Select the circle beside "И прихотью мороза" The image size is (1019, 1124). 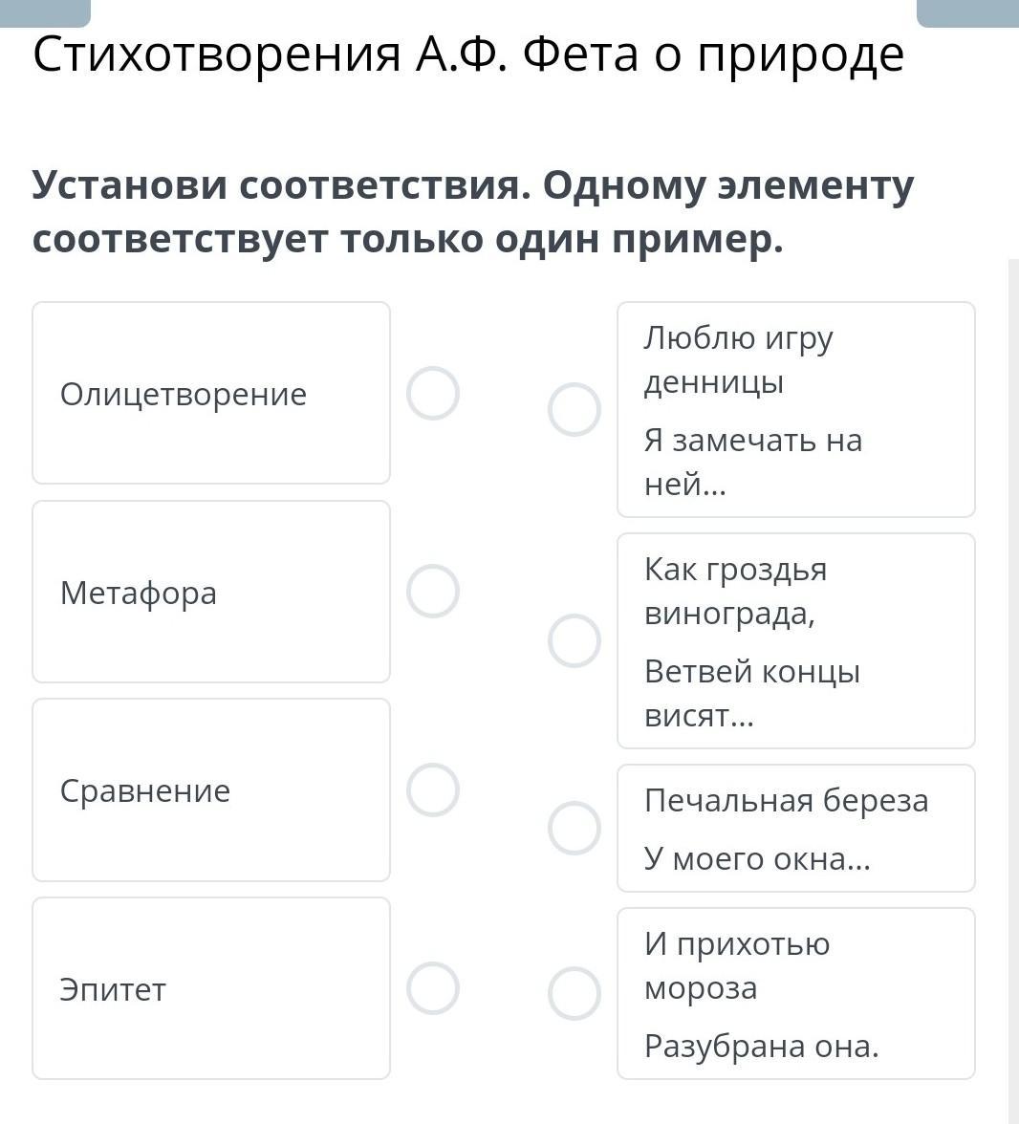[x=575, y=993]
